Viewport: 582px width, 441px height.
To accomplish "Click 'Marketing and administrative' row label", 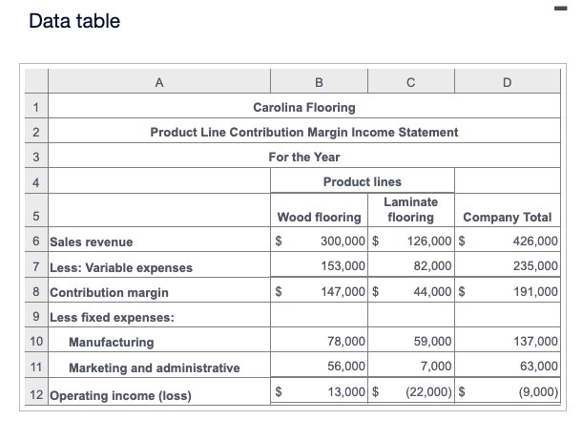I will [155, 367].
